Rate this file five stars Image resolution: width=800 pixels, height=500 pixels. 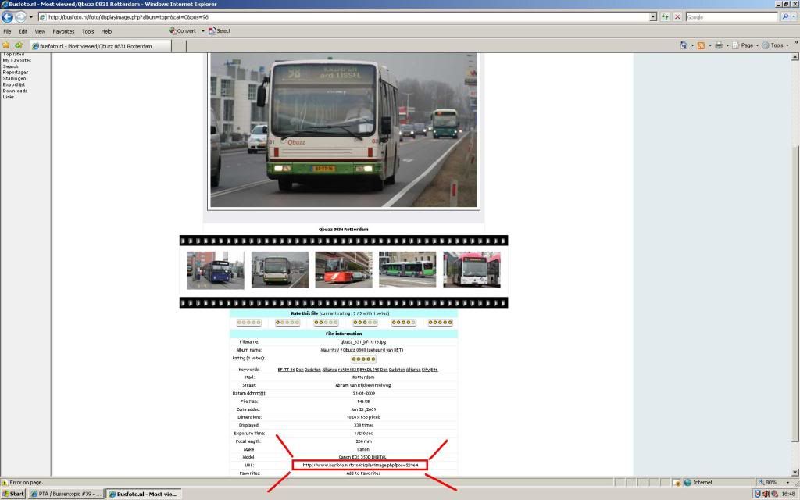tap(441, 323)
